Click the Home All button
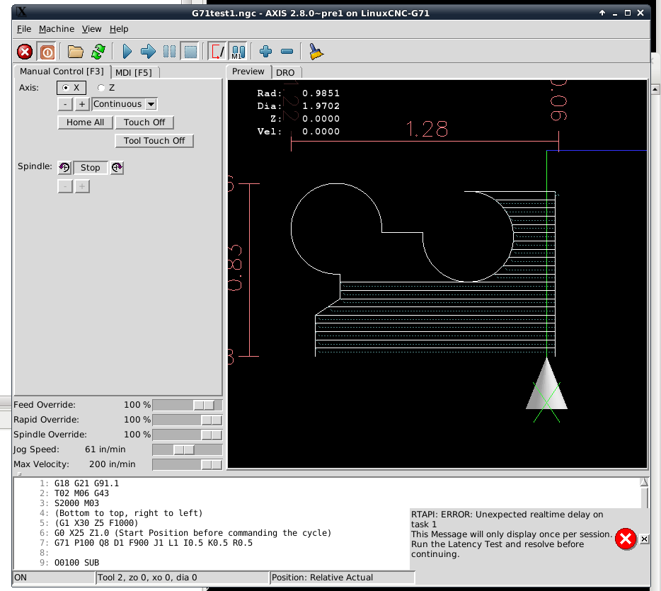The width and height of the screenshot is (661, 591). (x=85, y=122)
